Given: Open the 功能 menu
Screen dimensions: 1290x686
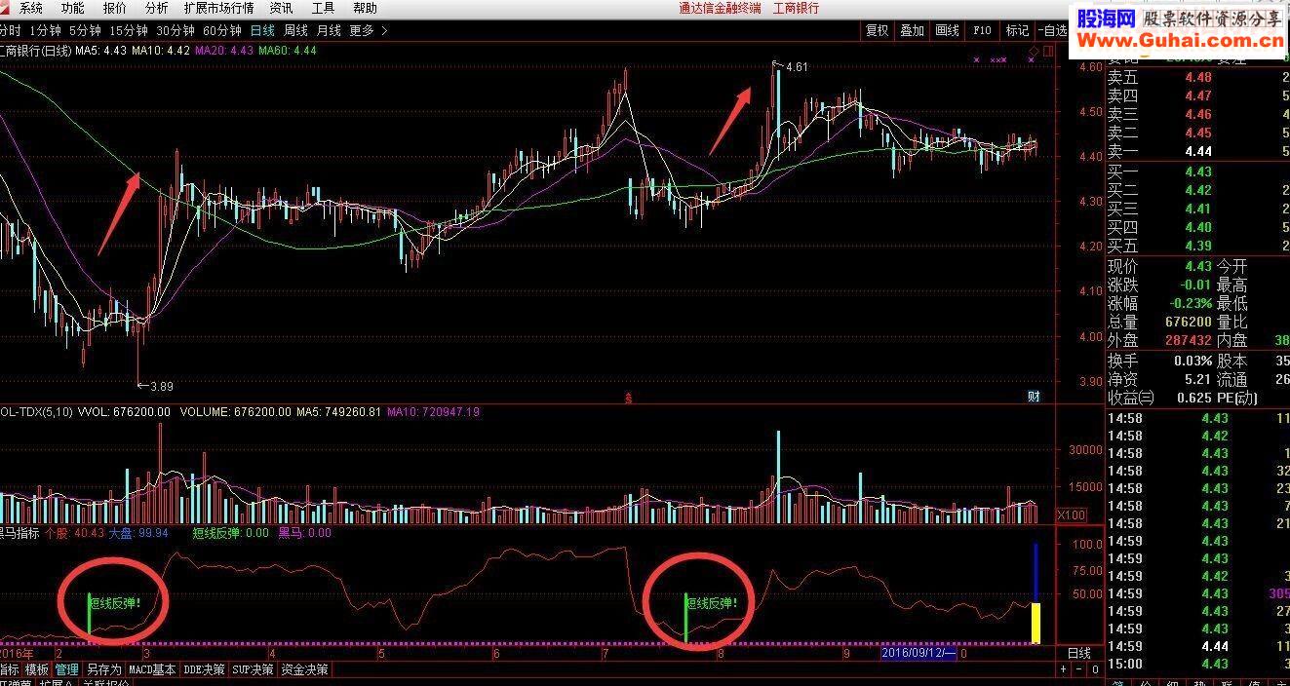Looking at the screenshot, I should coord(72,8).
